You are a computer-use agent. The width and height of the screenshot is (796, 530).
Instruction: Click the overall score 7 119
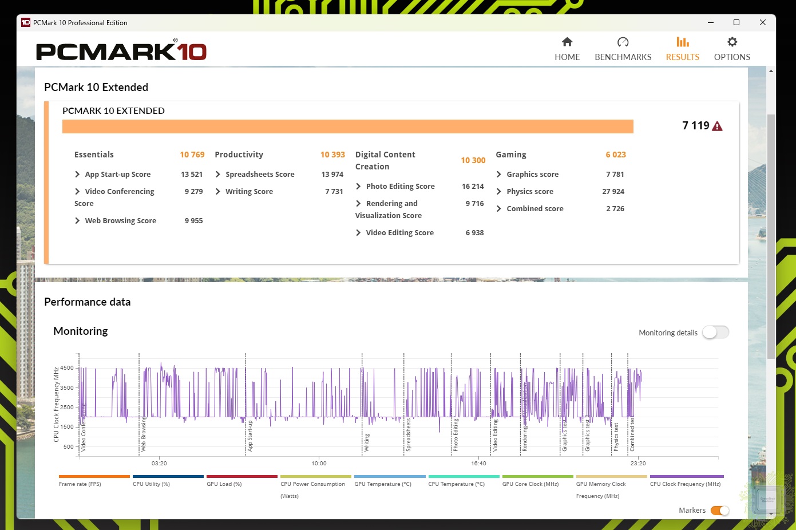point(695,125)
